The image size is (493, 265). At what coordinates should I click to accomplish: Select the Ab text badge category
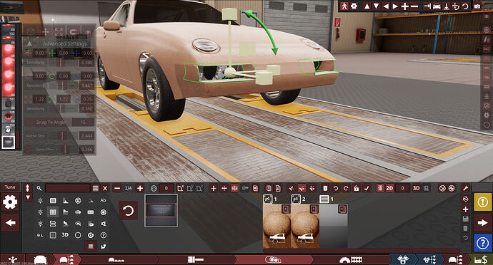pos(103,200)
